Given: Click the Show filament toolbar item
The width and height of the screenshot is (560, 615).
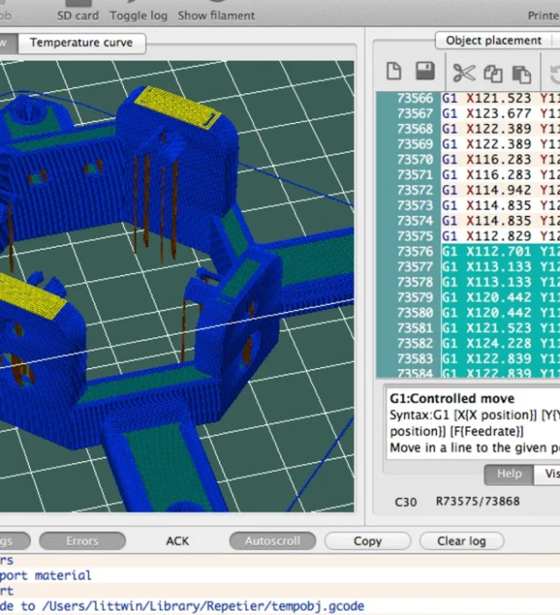Looking at the screenshot, I should click(x=216, y=15).
